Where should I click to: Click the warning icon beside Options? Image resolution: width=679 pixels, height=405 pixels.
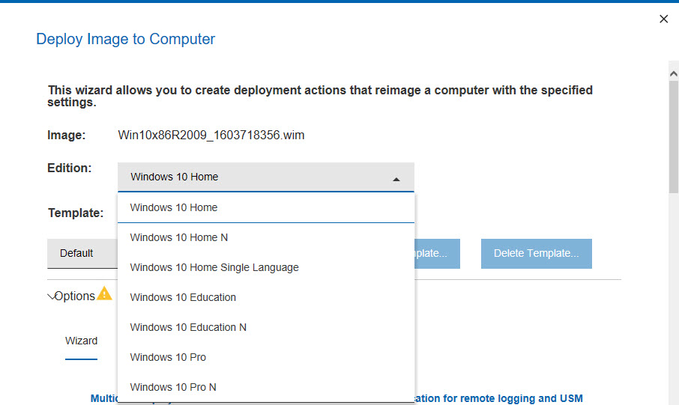tap(104, 293)
